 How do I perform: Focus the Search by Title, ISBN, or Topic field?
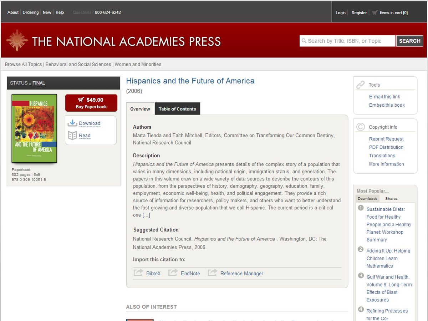point(347,41)
